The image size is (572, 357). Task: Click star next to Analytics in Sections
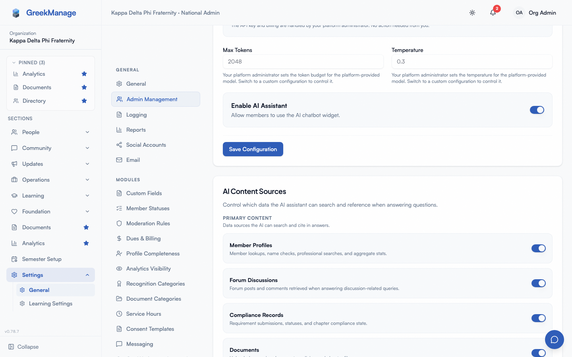pyautogui.click(x=86, y=243)
